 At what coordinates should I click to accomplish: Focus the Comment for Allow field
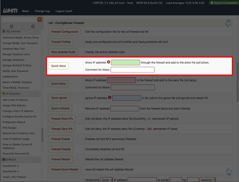tap(132, 70)
